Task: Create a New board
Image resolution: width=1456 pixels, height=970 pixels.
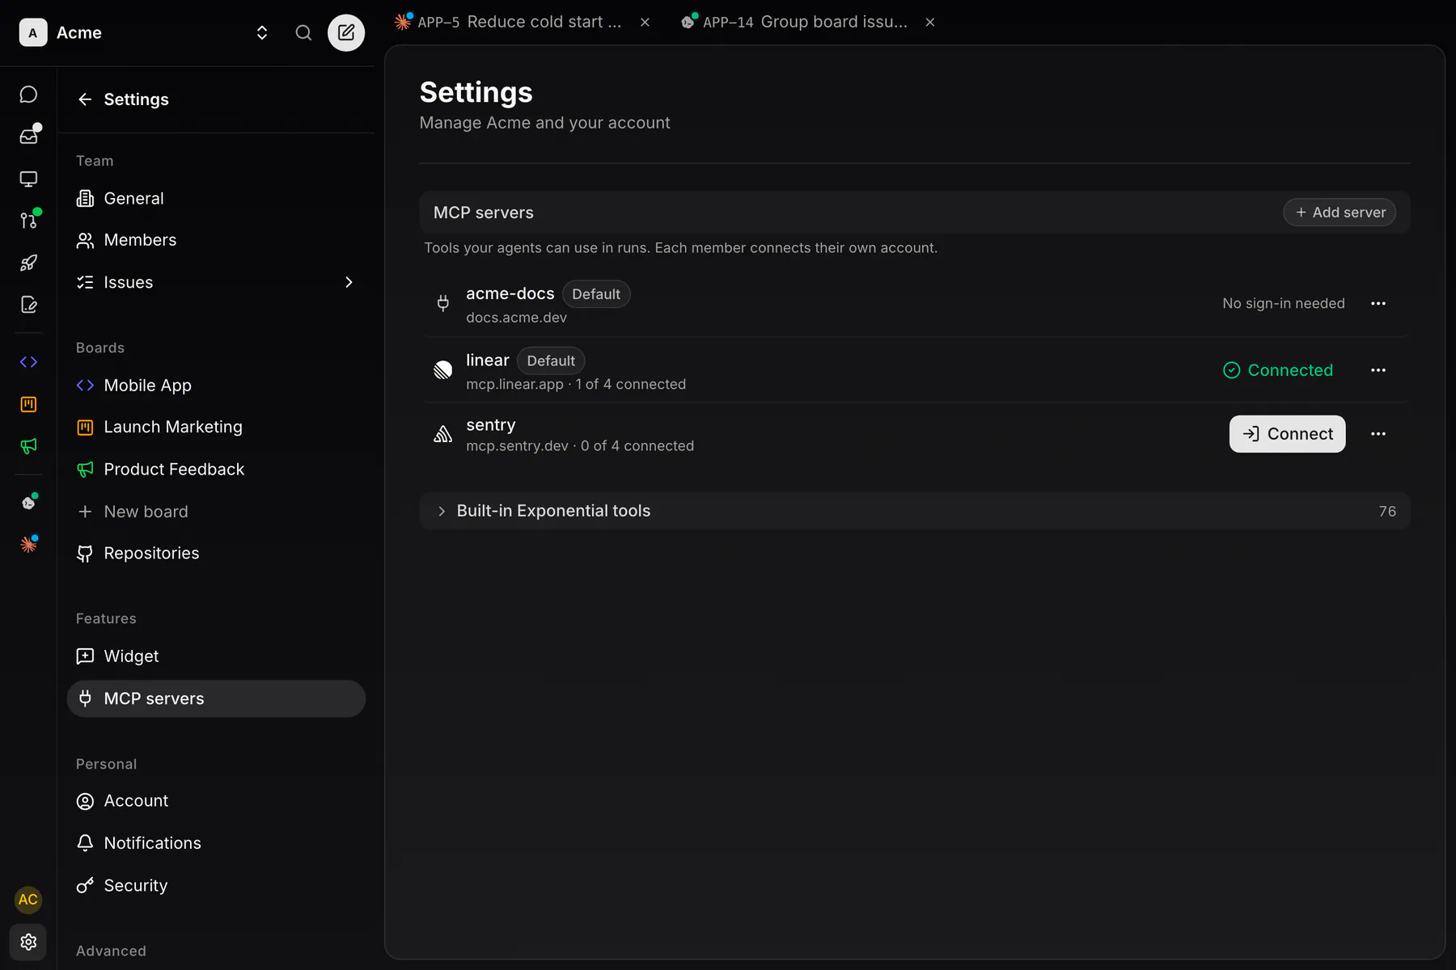Action: (216, 512)
